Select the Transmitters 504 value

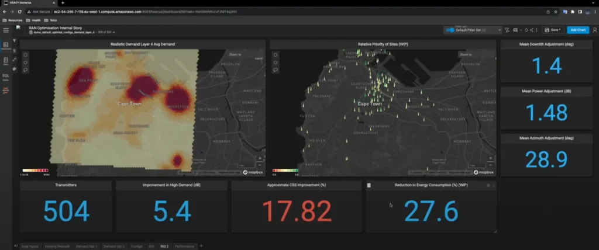tap(66, 211)
